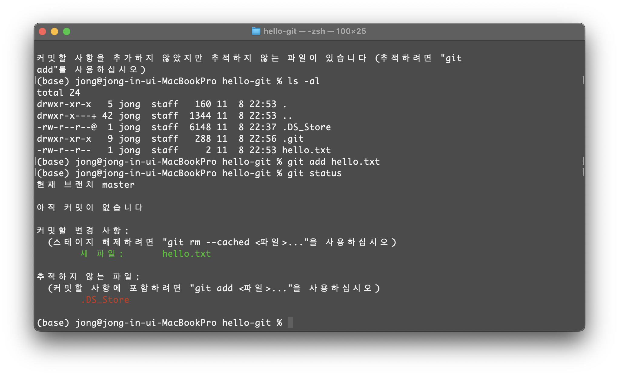Click the 'git rm --cached' hint text
Image resolution: width=619 pixels, height=376 pixels.
[x=208, y=242]
